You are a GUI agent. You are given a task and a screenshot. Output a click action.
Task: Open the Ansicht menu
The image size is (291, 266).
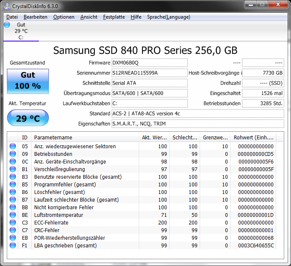tap(89, 17)
